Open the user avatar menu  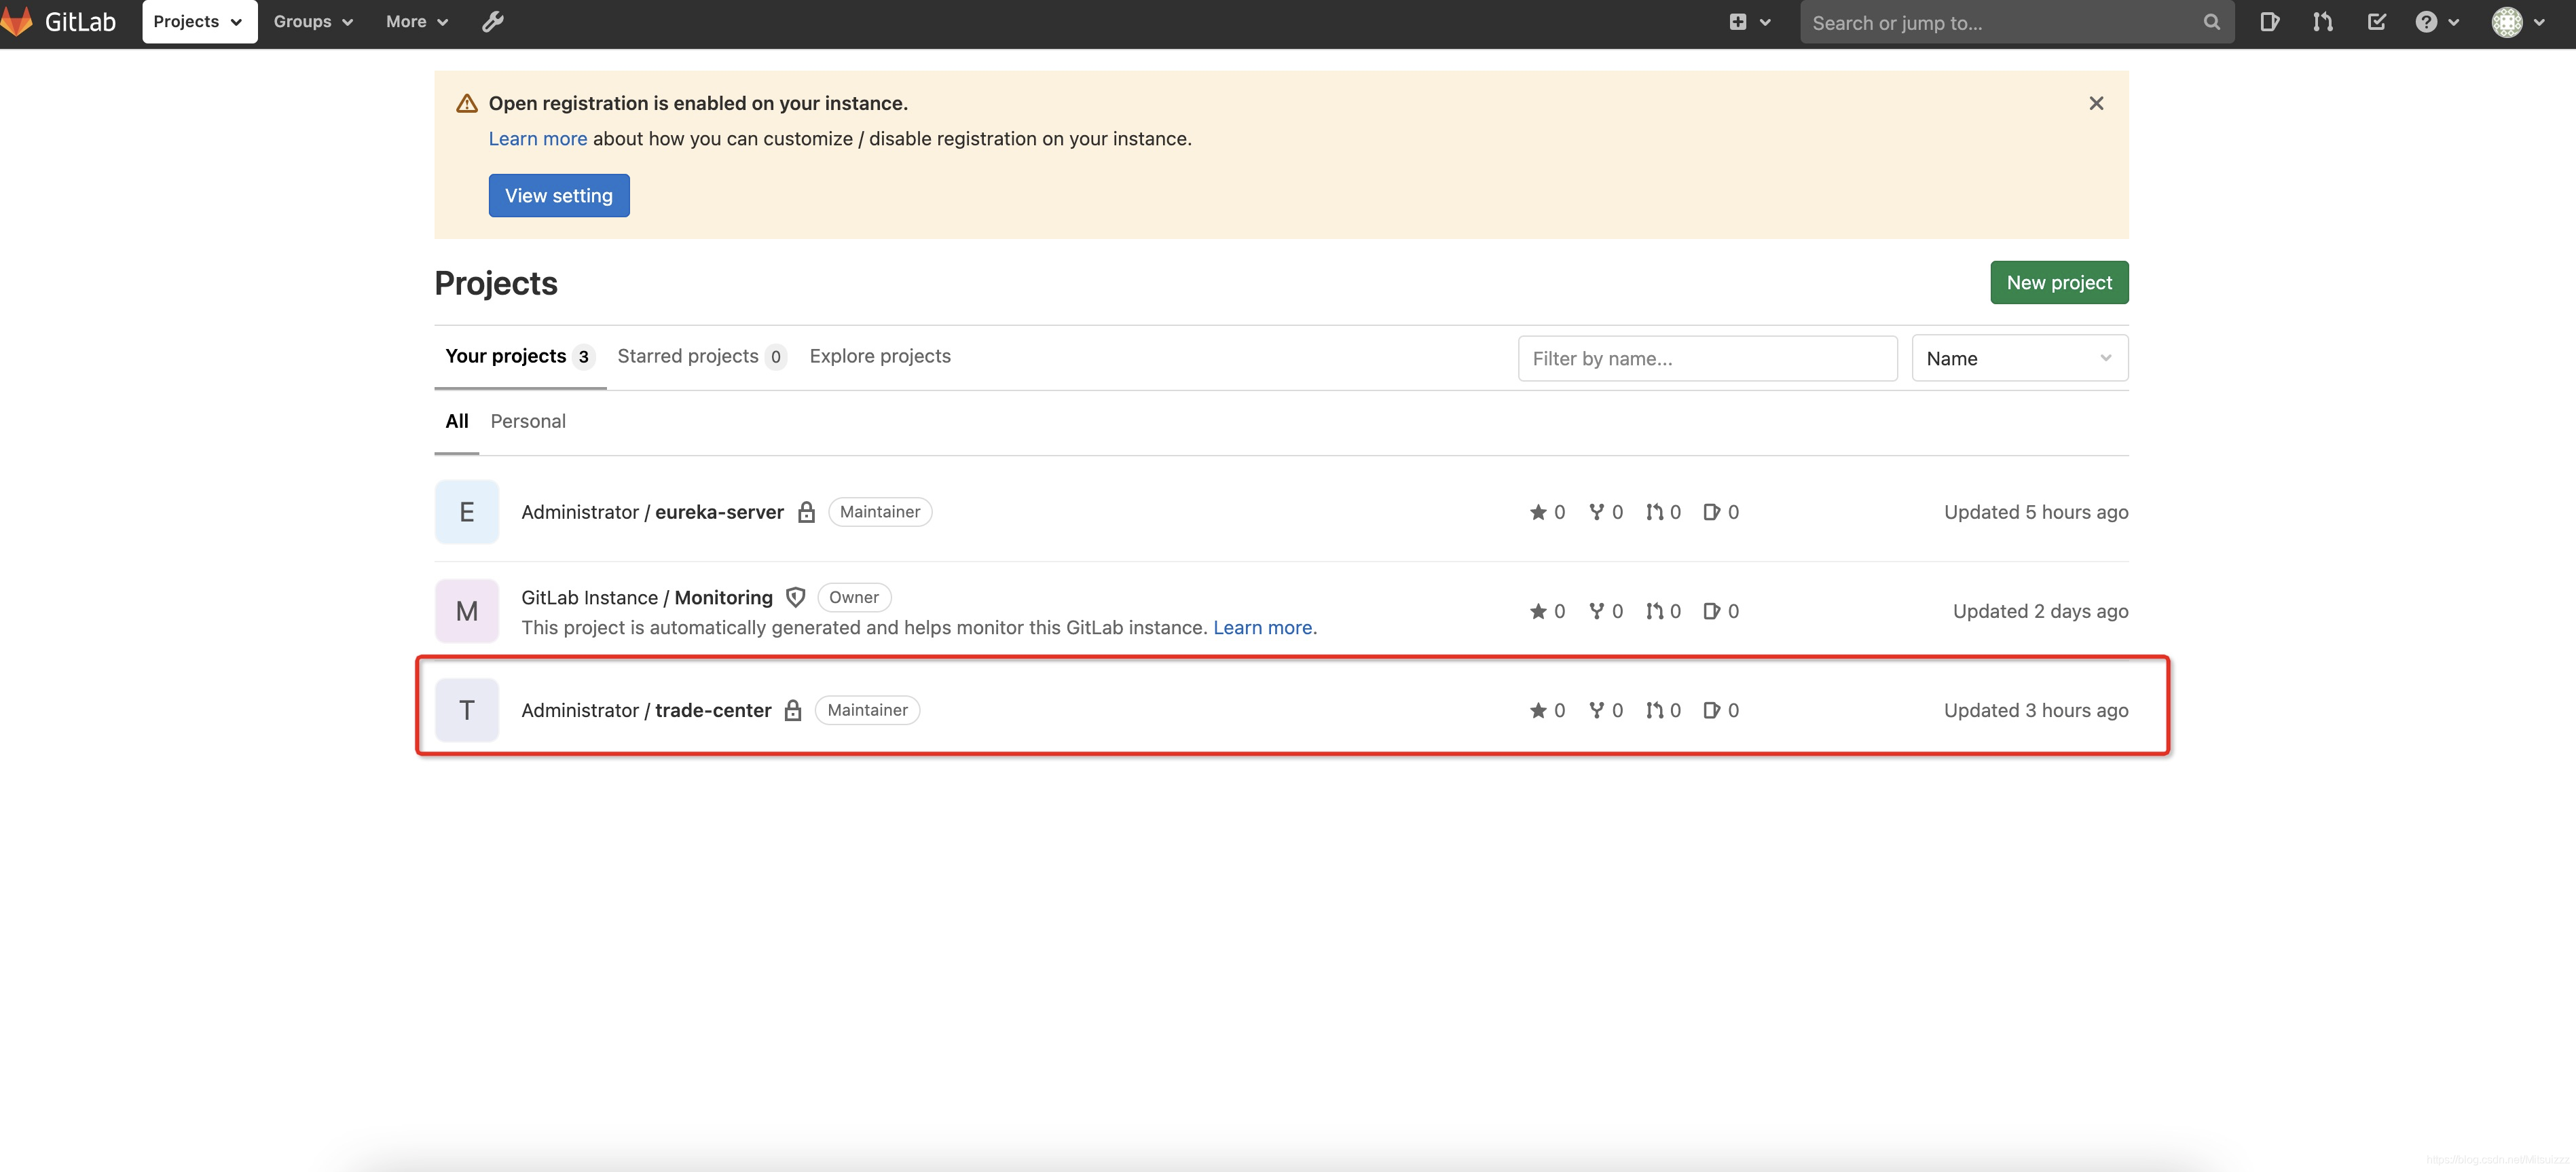[2517, 22]
